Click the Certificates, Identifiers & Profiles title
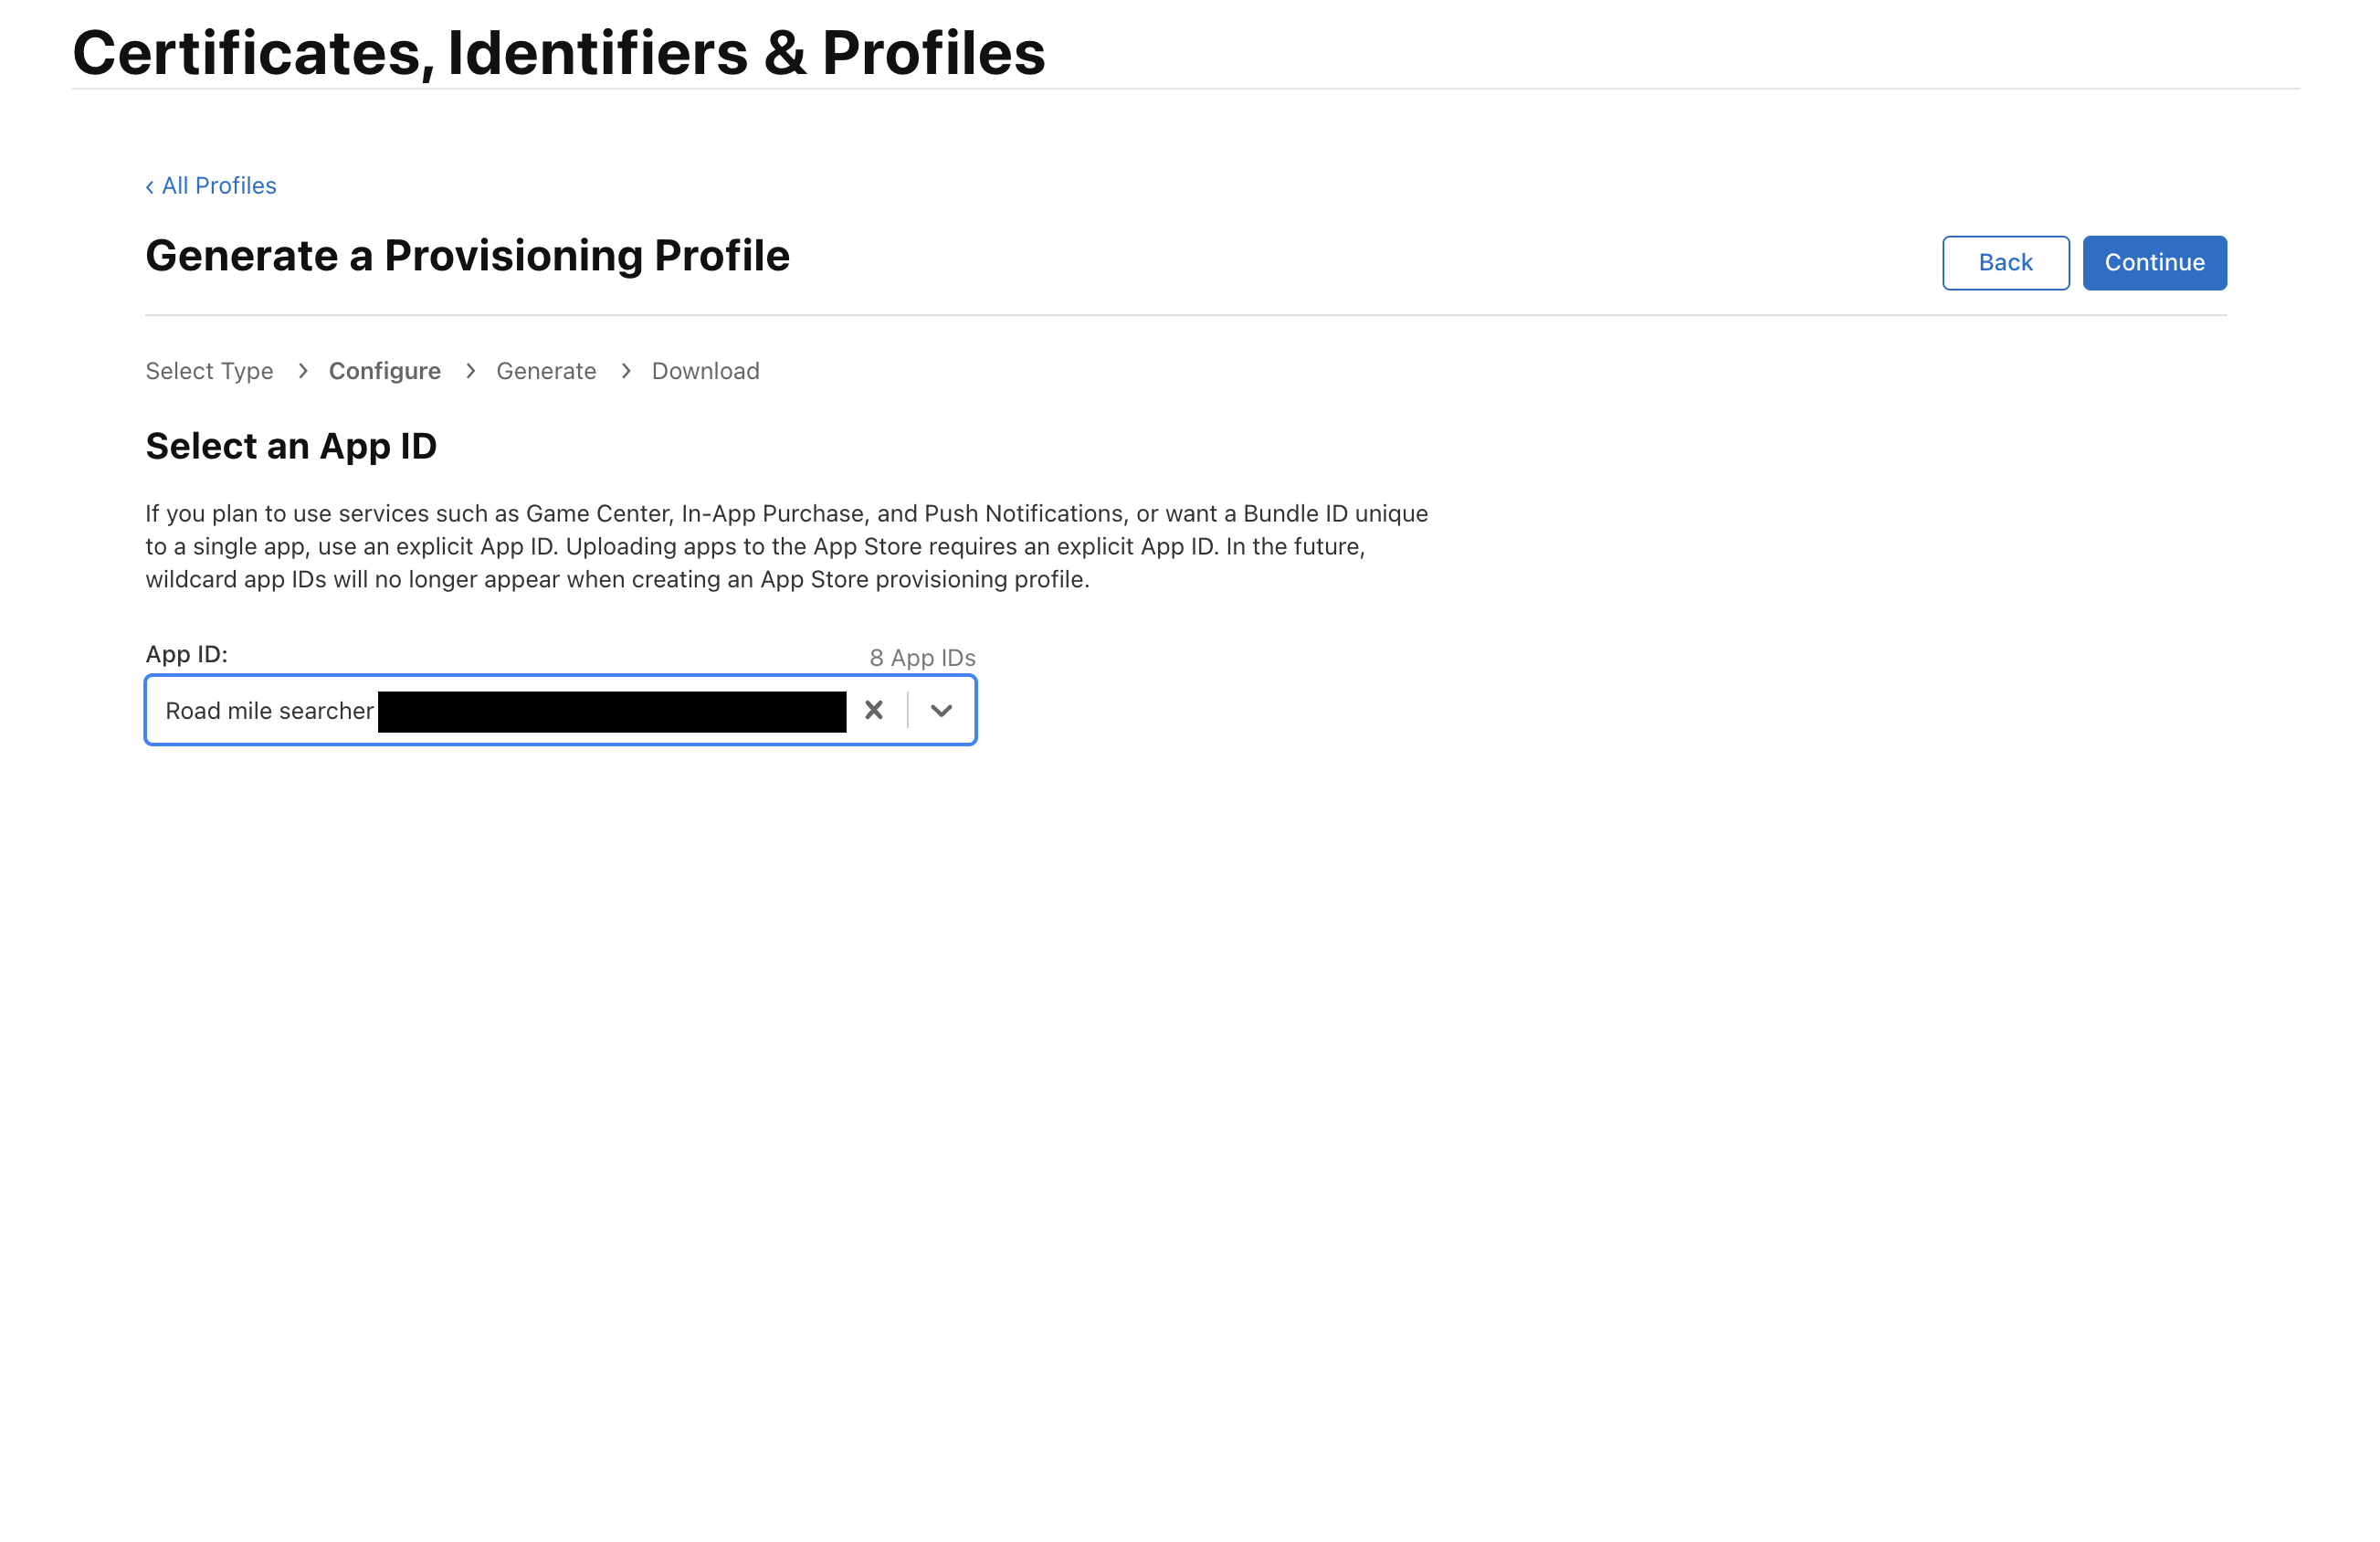This screenshot has width=2380, height=1542. tap(558, 52)
